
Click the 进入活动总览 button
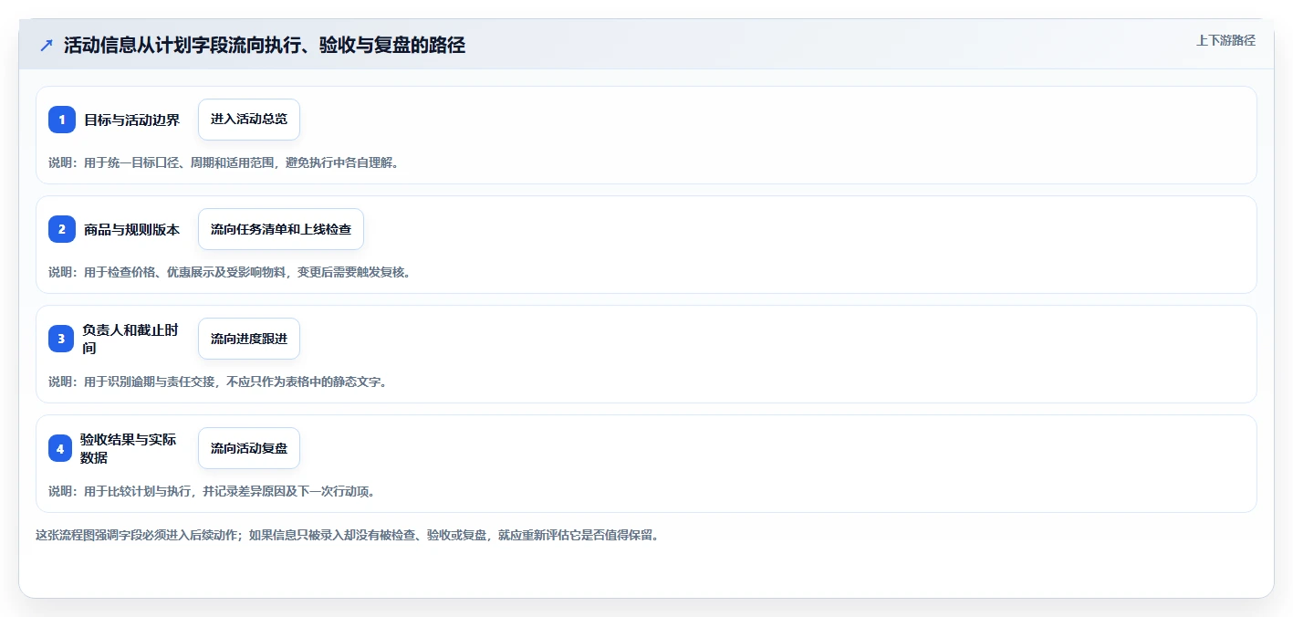[x=249, y=120]
